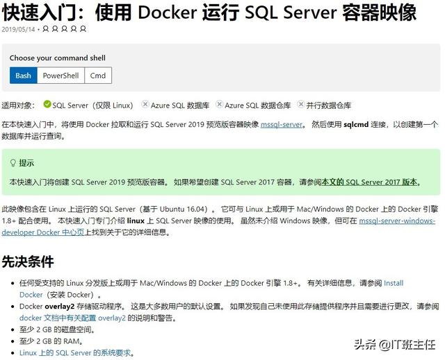This screenshot has width=445, height=360.
Task: Follow the SQL Server 2017 version link
Action: click(x=369, y=182)
